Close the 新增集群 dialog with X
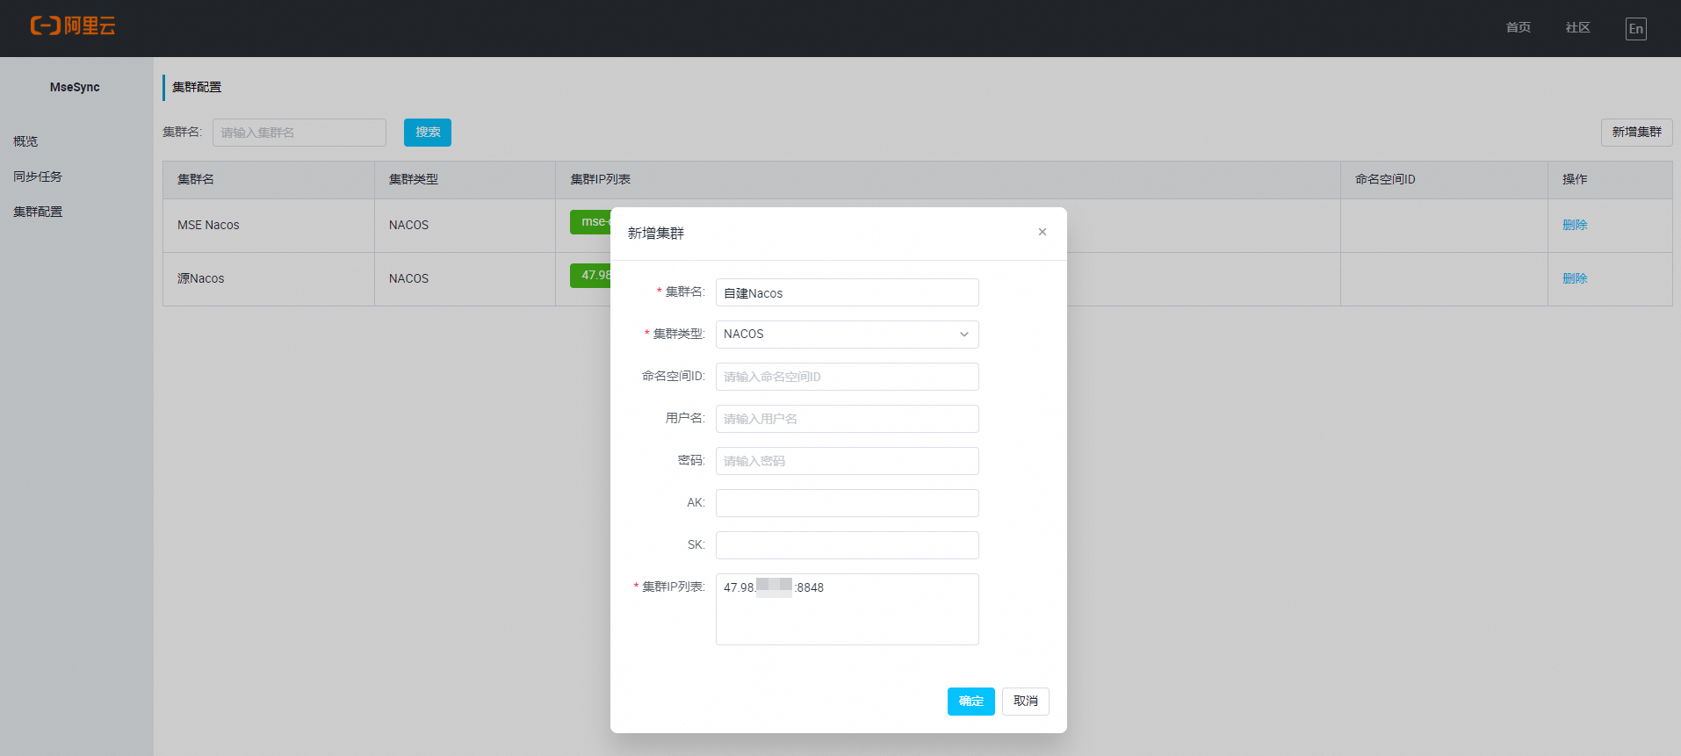1681x756 pixels. coord(1043,232)
